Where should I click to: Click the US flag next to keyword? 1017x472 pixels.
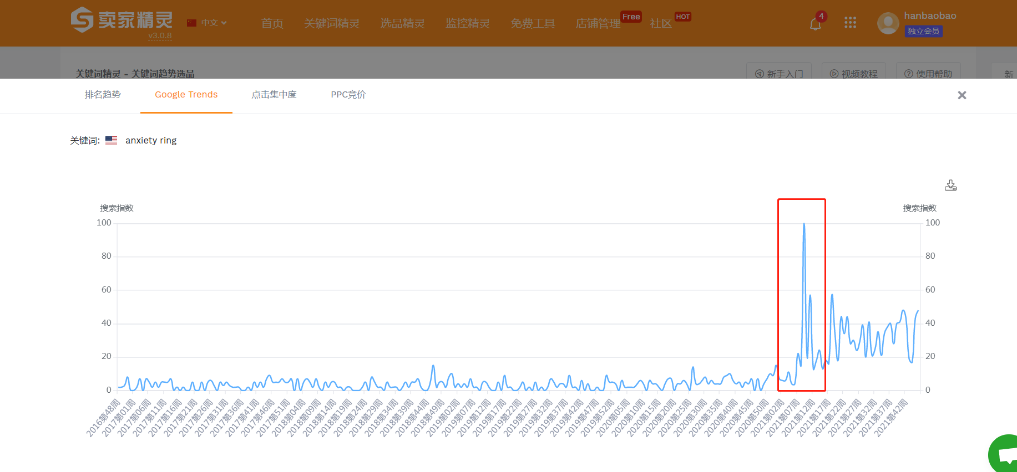tap(111, 141)
